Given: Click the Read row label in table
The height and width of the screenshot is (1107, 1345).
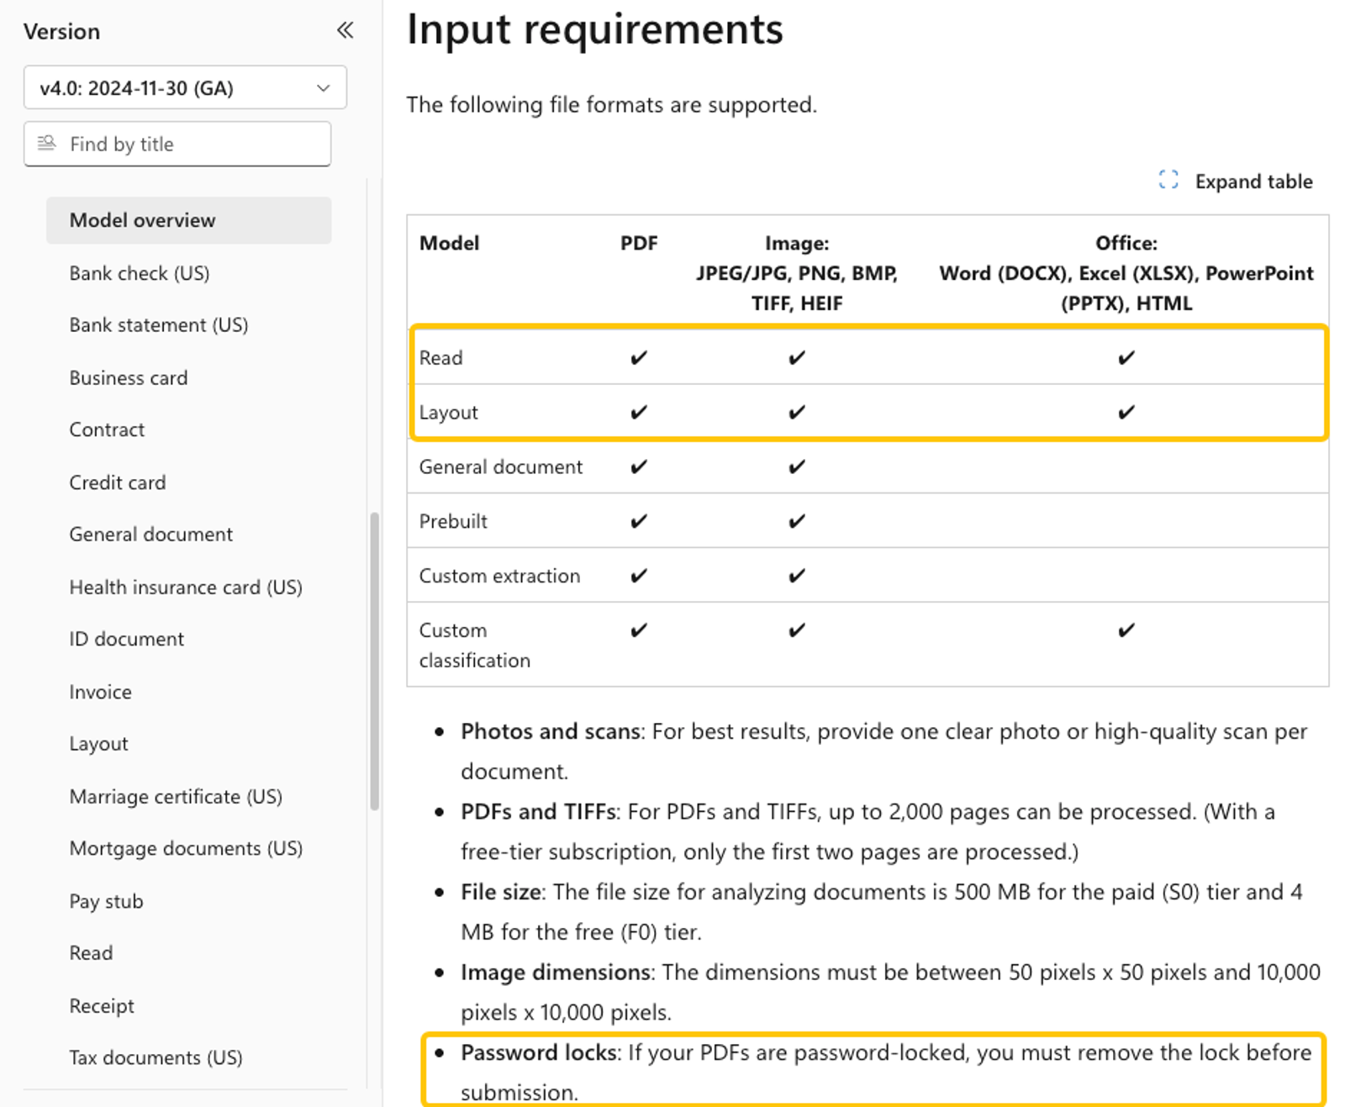Looking at the screenshot, I should tap(441, 358).
